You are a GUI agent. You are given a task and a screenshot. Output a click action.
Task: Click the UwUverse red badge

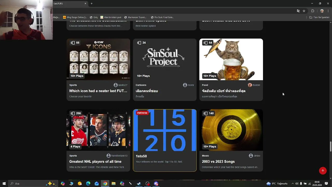(x=142, y=113)
